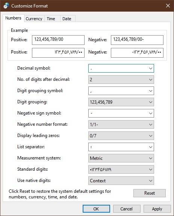174x216 pixels.
Task: Open No. of digits after decimal dropdown
Action: tap(121, 79)
